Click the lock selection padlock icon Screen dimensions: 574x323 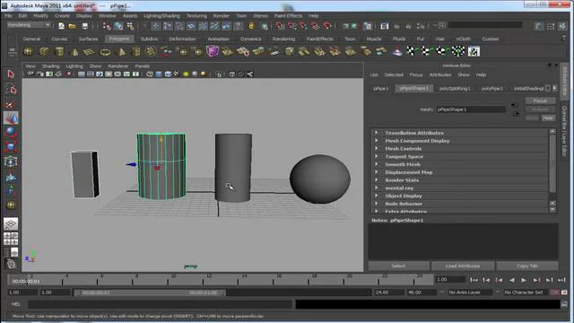(251, 26)
